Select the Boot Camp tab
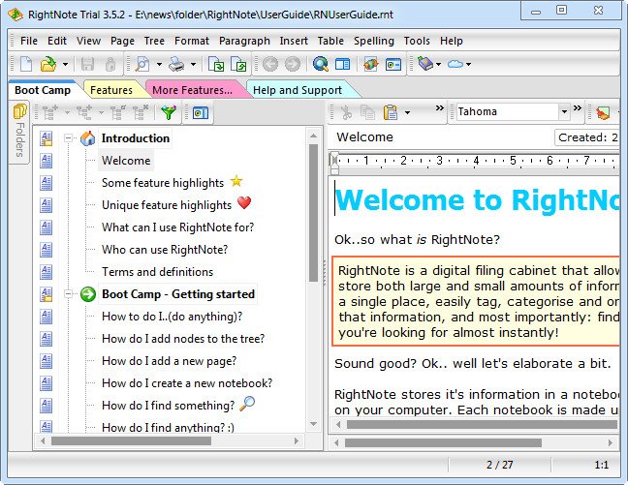The width and height of the screenshot is (628, 485). [x=43, y=90]
